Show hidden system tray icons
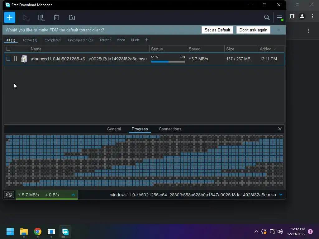Image resolution: width=319 pixels, height=239 pixels. [256, 232]
